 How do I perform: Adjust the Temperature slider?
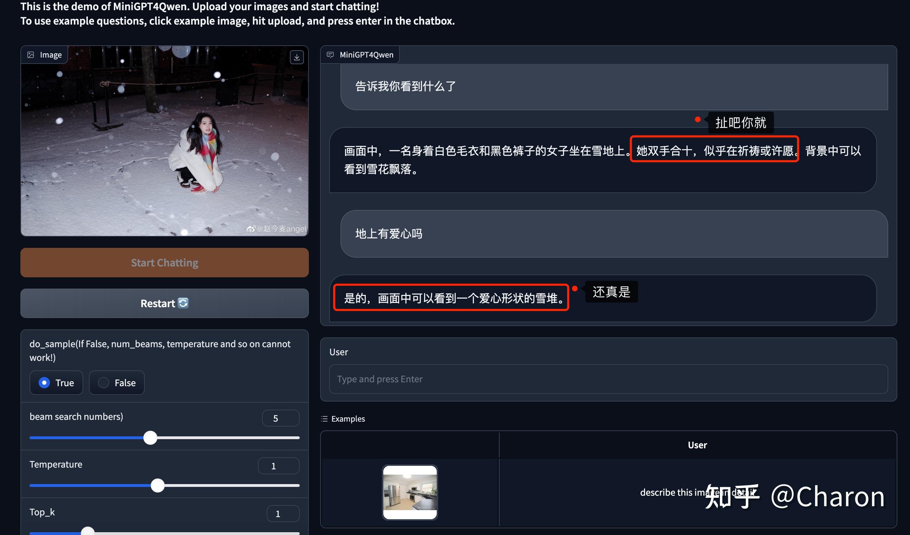pyautogui.click(x=158, y=486)
